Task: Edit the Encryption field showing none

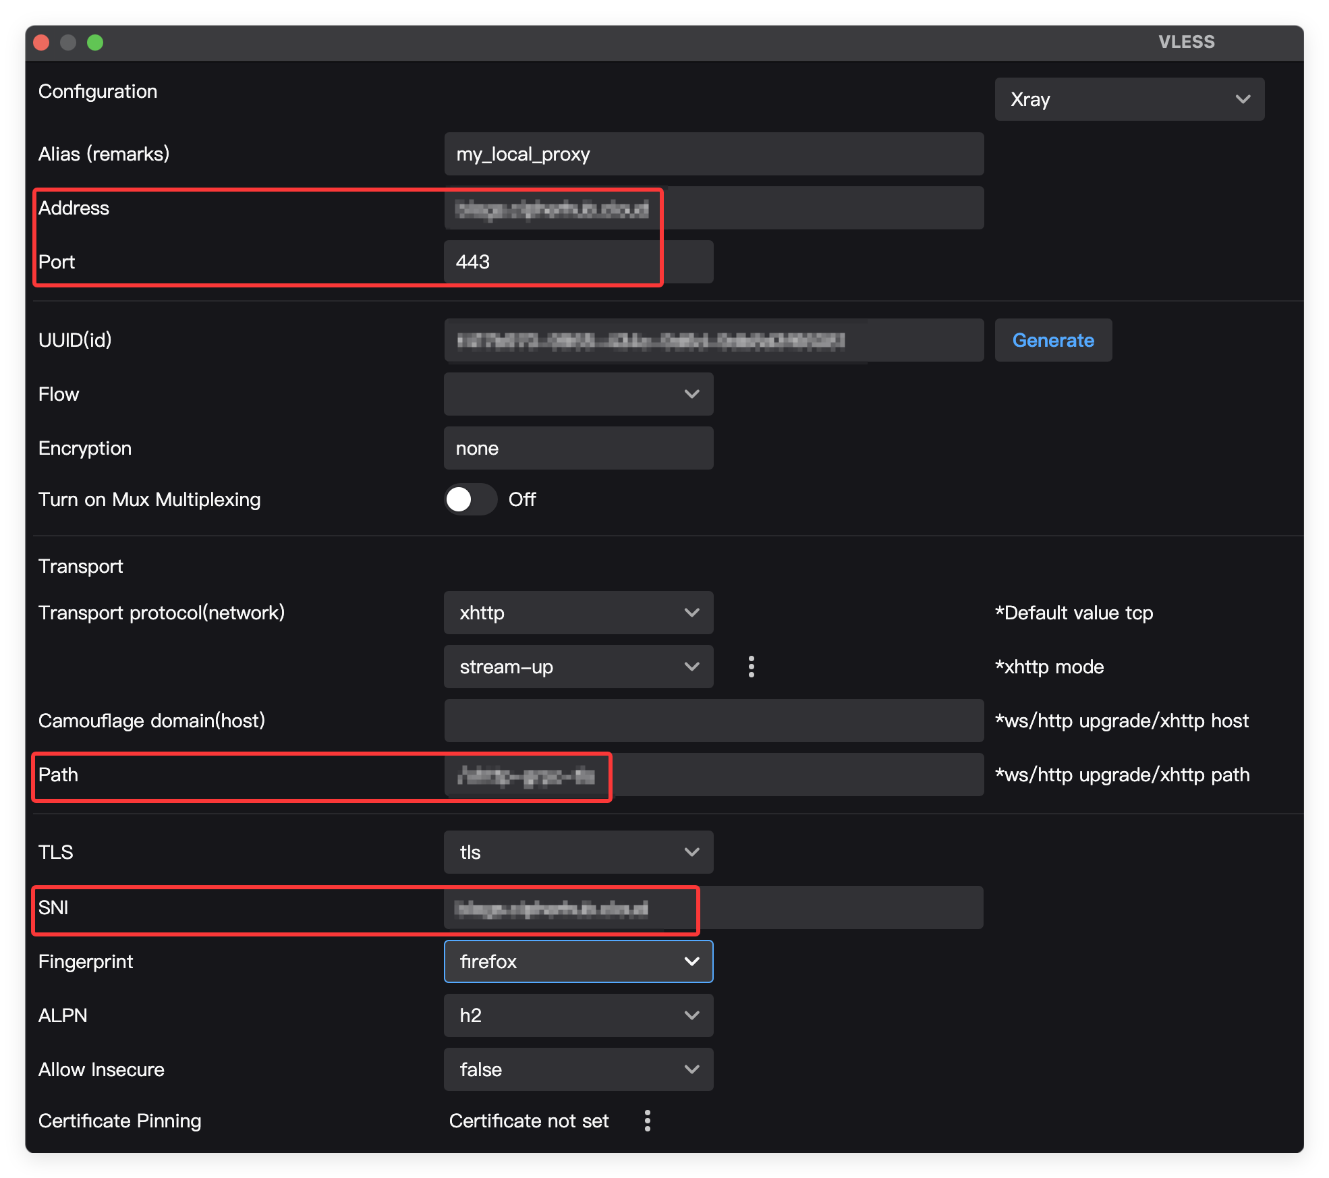Action: [577, 447]
